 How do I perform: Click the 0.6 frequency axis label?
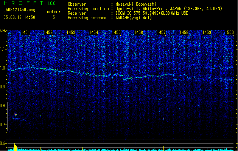pyautogui.click(x=3, y=143)
